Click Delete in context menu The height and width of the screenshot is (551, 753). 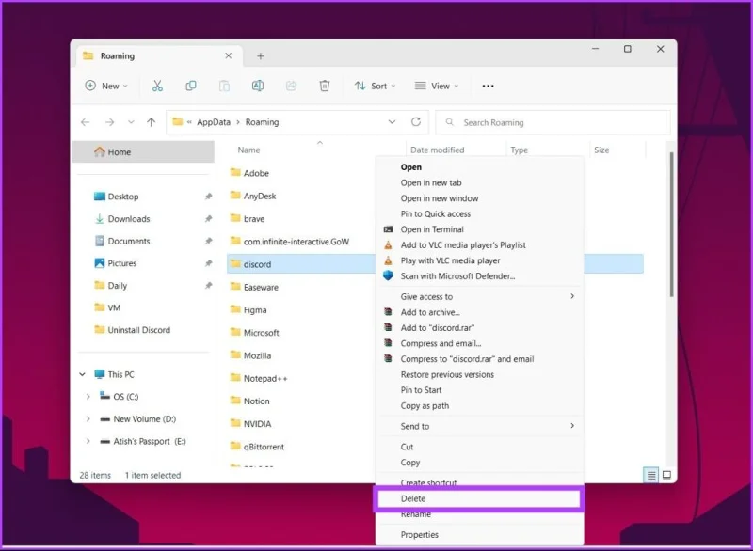point(479,498)
